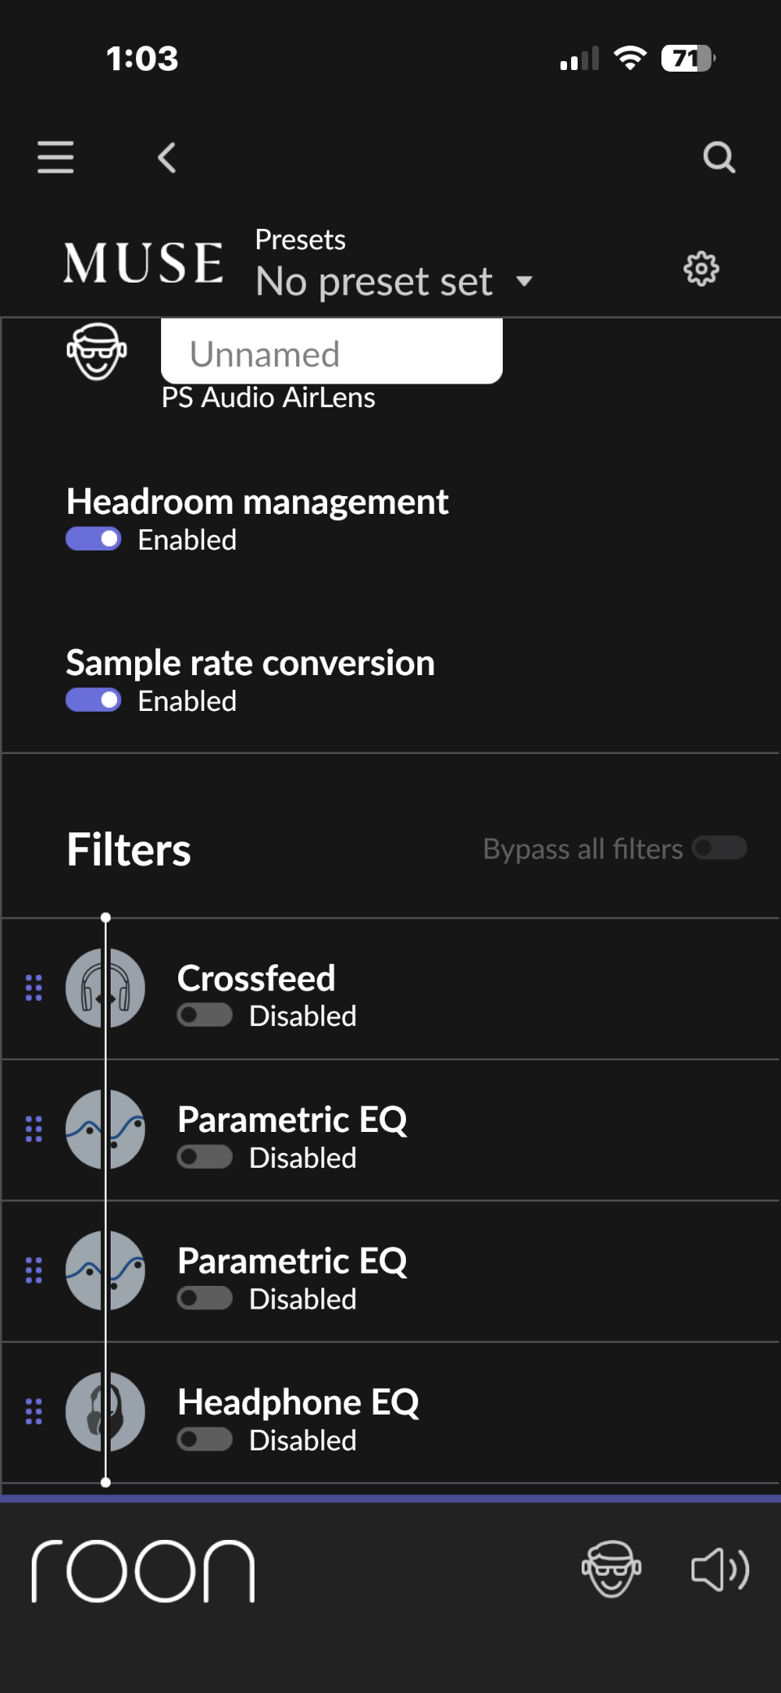Screen dimensions: 781x1693
Task: Open the Sample rate conversion heading
Action: [x=251, y=663]
